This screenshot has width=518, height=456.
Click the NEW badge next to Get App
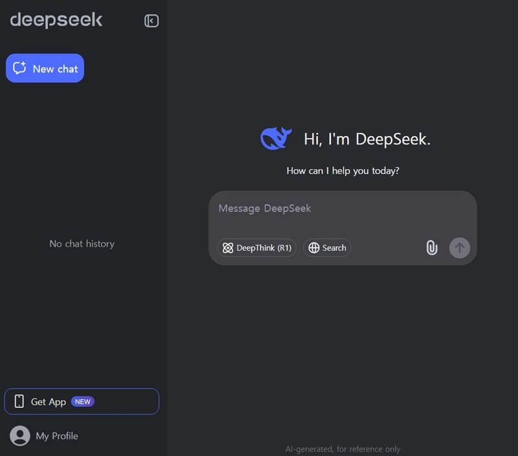click(83, 402)
